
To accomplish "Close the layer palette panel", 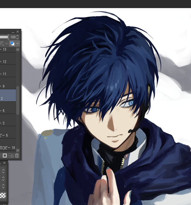I will point(17,32).
